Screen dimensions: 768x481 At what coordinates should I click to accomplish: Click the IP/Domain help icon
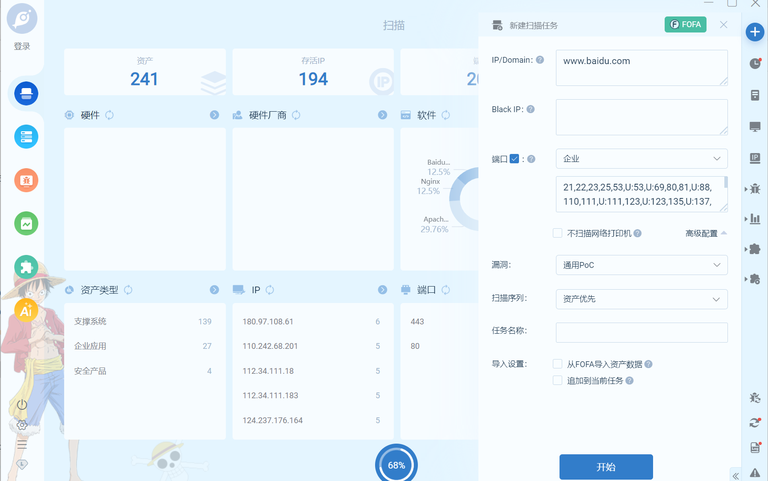click(540, 60)
